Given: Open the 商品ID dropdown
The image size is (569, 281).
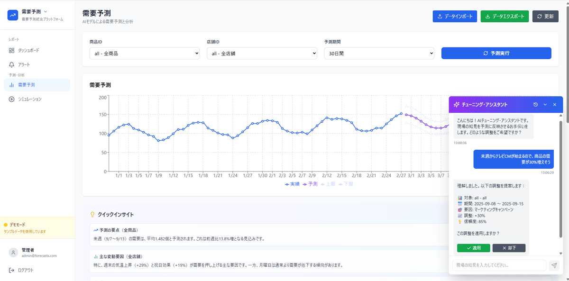Looking at the screenshot, I should click(x=145, y=54).
